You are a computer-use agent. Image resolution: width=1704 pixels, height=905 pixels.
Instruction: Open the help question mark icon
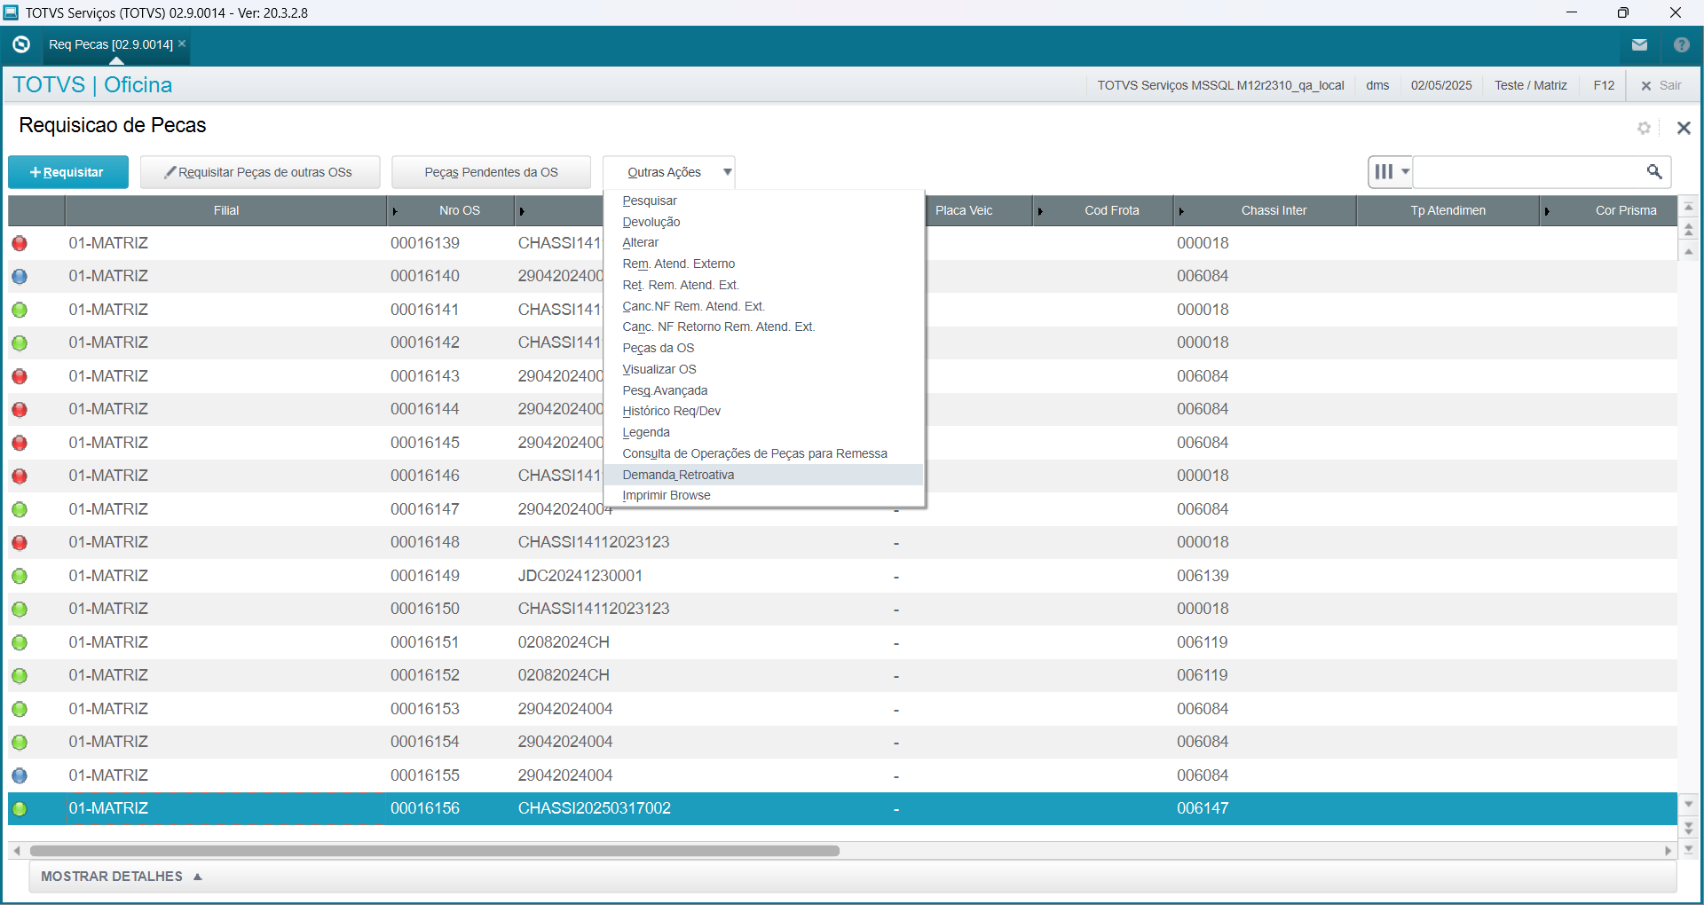[1681, 44]
